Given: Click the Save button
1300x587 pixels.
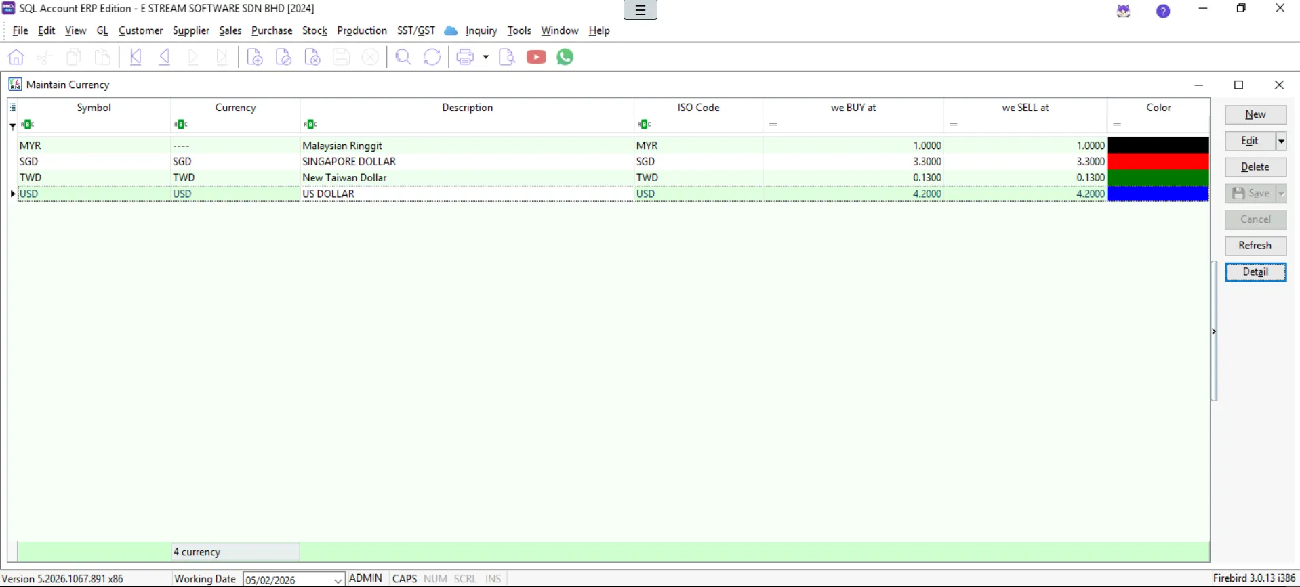Looking at the screenshot, I should 1250,194.
